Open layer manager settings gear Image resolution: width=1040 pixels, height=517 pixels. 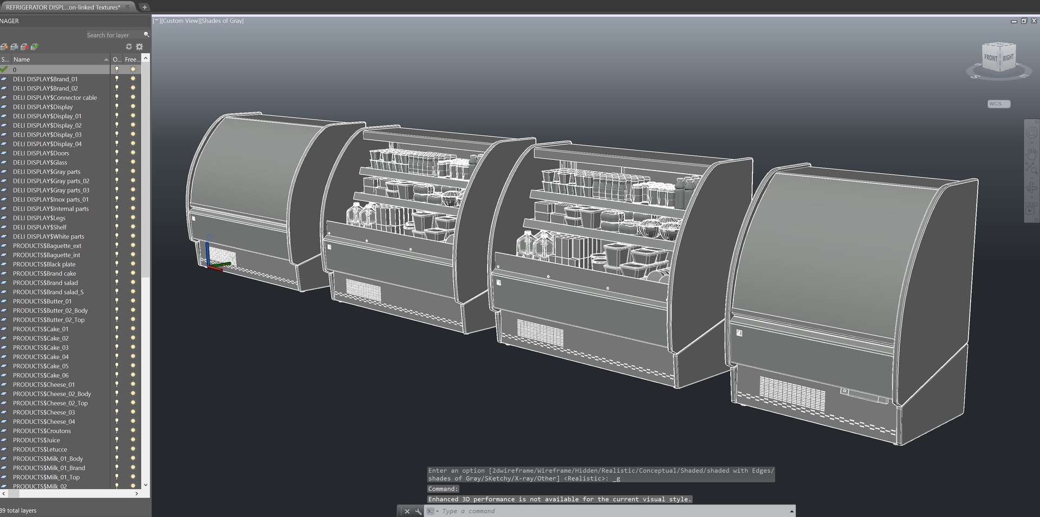tap(139, 47)
